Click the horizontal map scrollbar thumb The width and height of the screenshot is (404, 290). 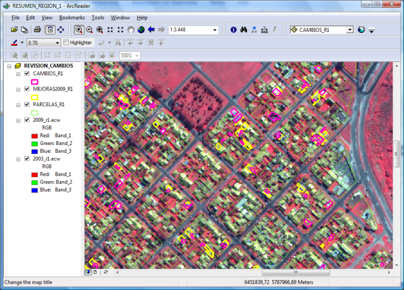(x=296, y=272)
